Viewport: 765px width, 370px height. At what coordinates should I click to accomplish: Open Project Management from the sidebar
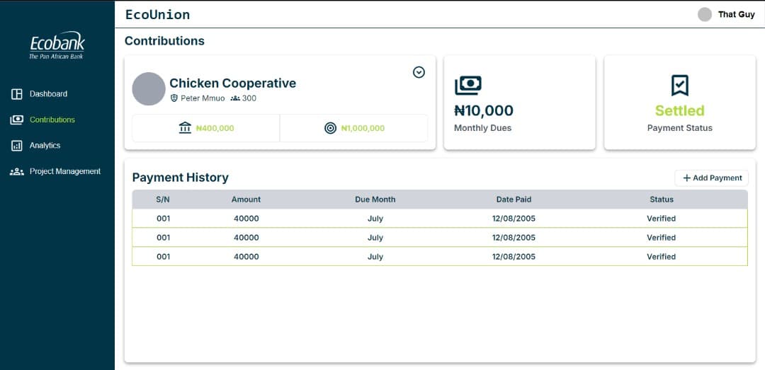coord(64,172)
